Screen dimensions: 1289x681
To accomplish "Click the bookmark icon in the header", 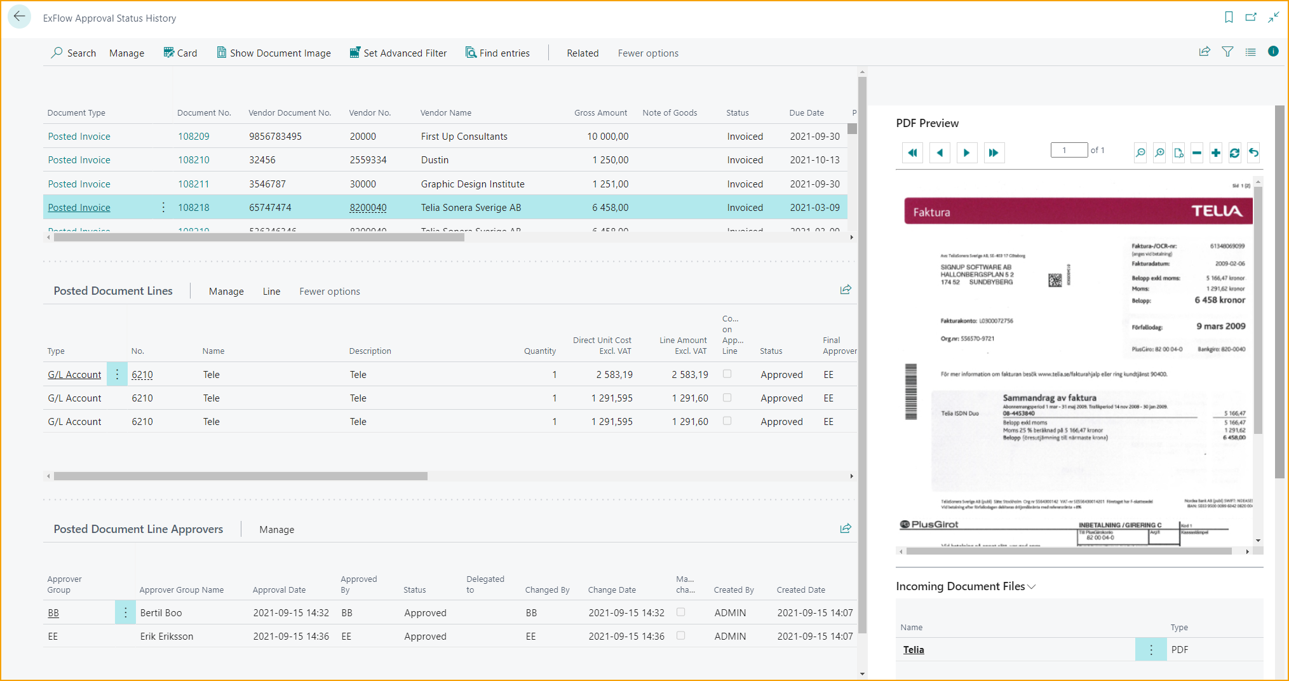I will click(x=1229, y=18).
